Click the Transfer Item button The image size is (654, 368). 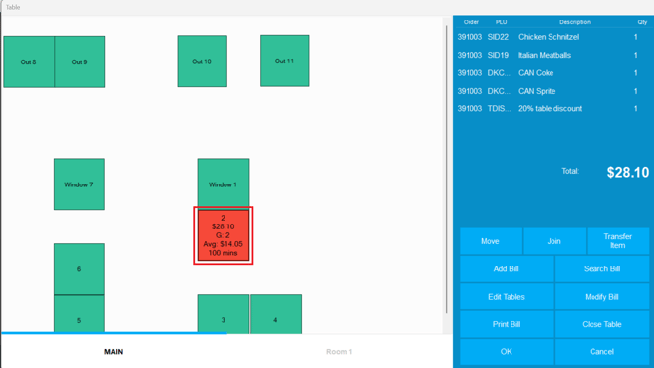coord(618,241)
